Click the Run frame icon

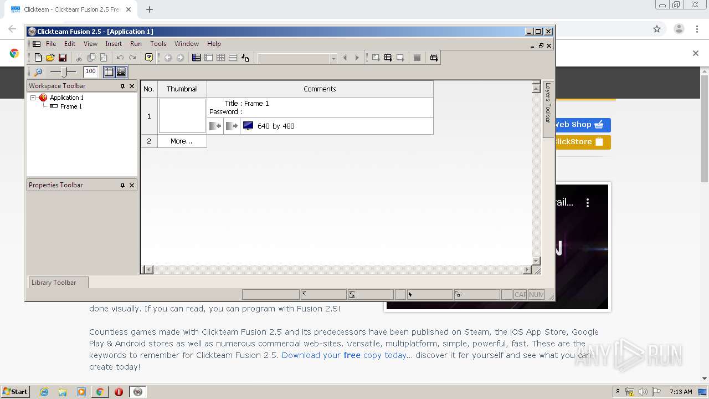pyautogui.click(x=400, y=58)
